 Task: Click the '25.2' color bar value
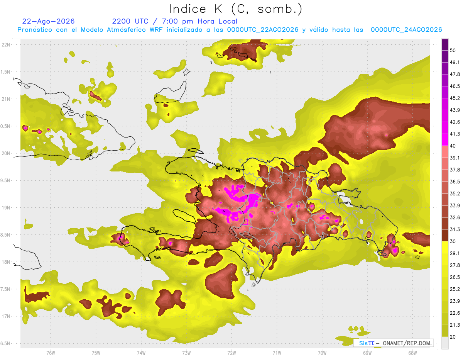tap(455, 289)
